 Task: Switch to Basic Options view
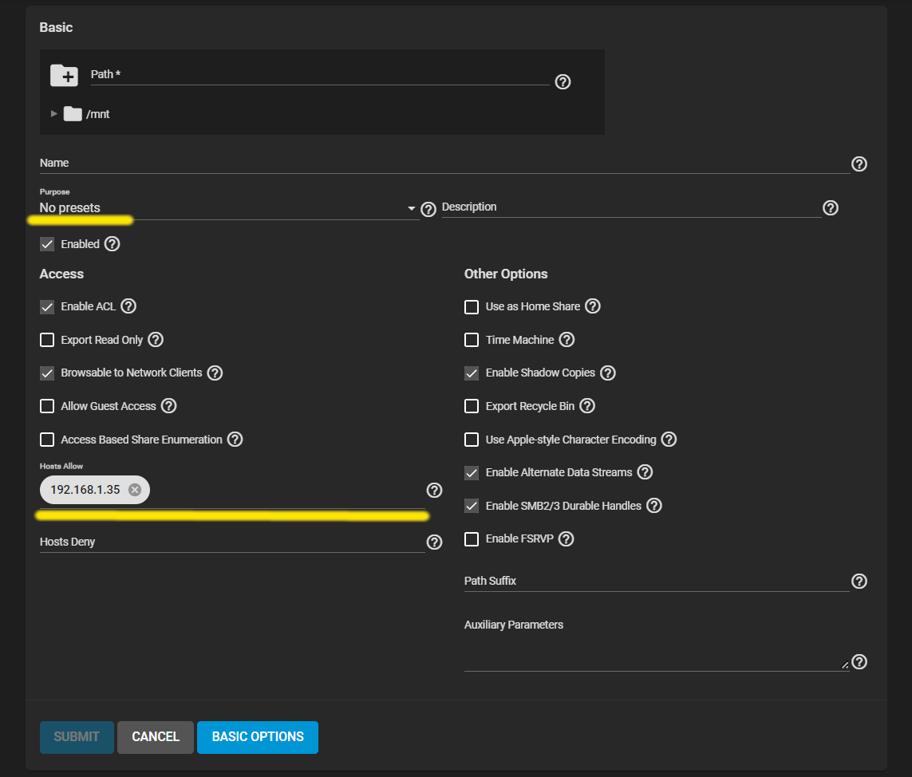tap(258, 737)
